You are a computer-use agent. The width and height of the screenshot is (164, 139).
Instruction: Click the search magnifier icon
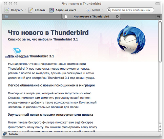click(109, 10)
